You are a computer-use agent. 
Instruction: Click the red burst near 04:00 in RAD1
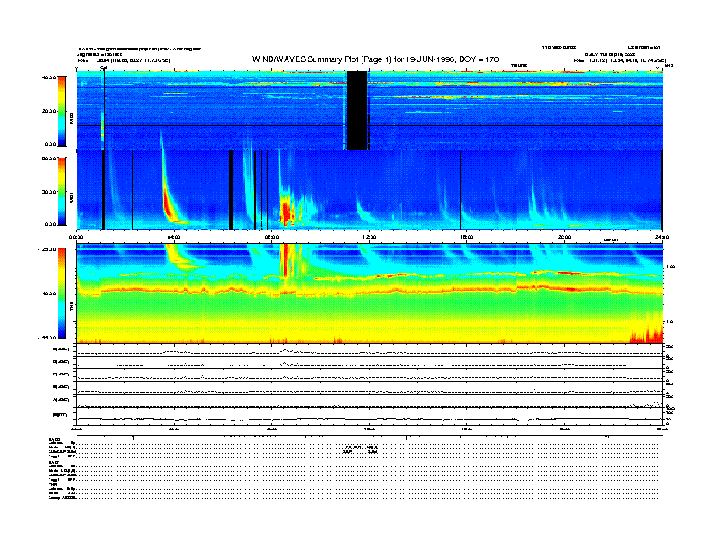pos(168,204)
